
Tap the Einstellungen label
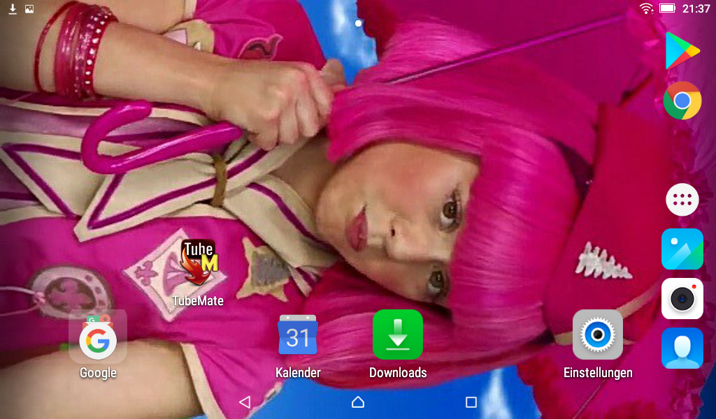598,372
